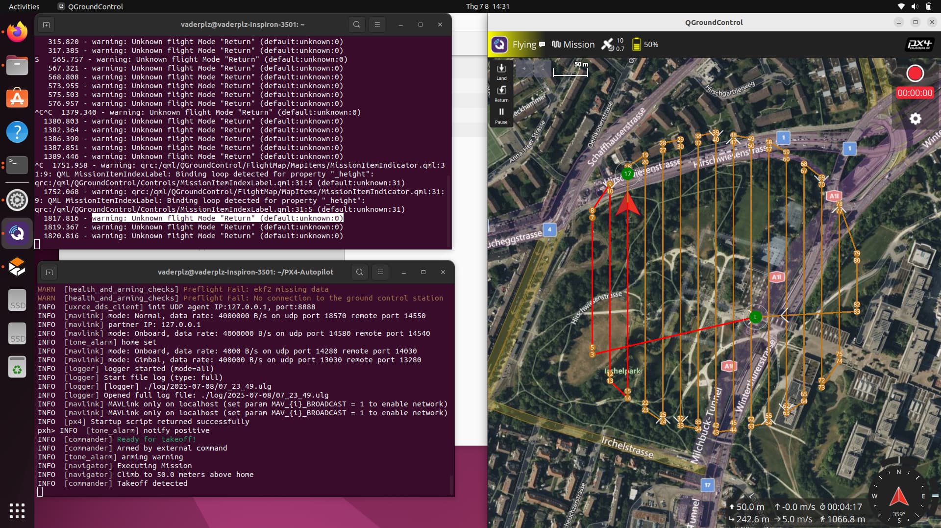The height and width of the screenshot is (528, 941).
Task: Click "Ready for takeoff!" log line
Action: tap(156, 439)
